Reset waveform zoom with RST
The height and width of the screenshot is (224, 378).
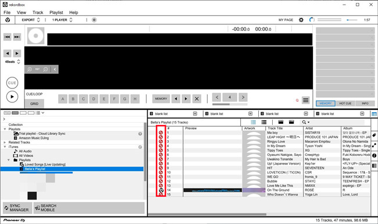(x=37, y=69)
